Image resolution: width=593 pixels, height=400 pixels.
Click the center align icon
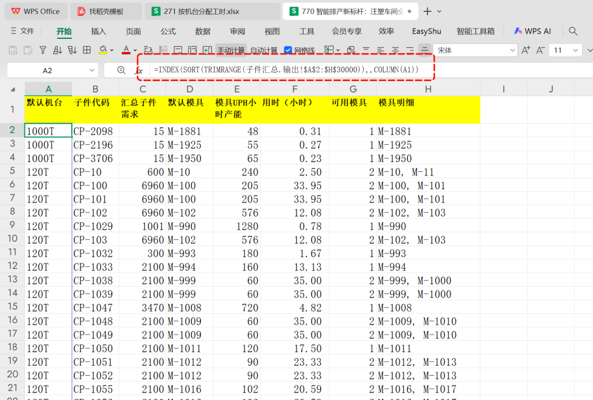pyautogui.click(x=396, y=50)
